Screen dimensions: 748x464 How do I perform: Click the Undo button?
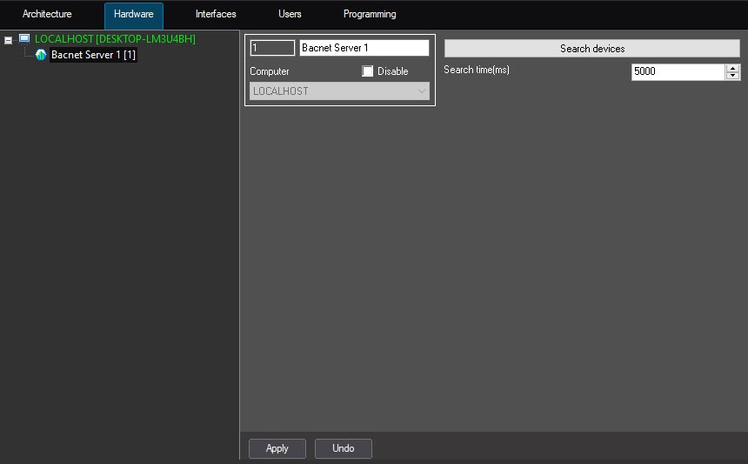pos(343,448)
